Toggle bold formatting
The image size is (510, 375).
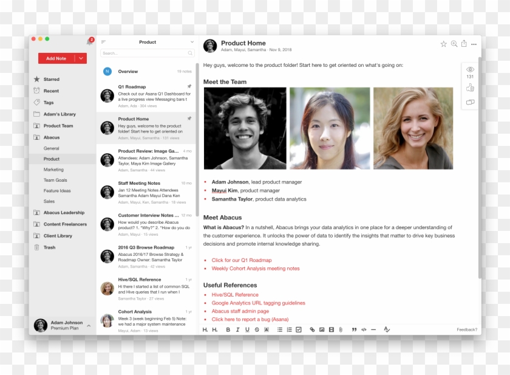[x=228, y=329]
